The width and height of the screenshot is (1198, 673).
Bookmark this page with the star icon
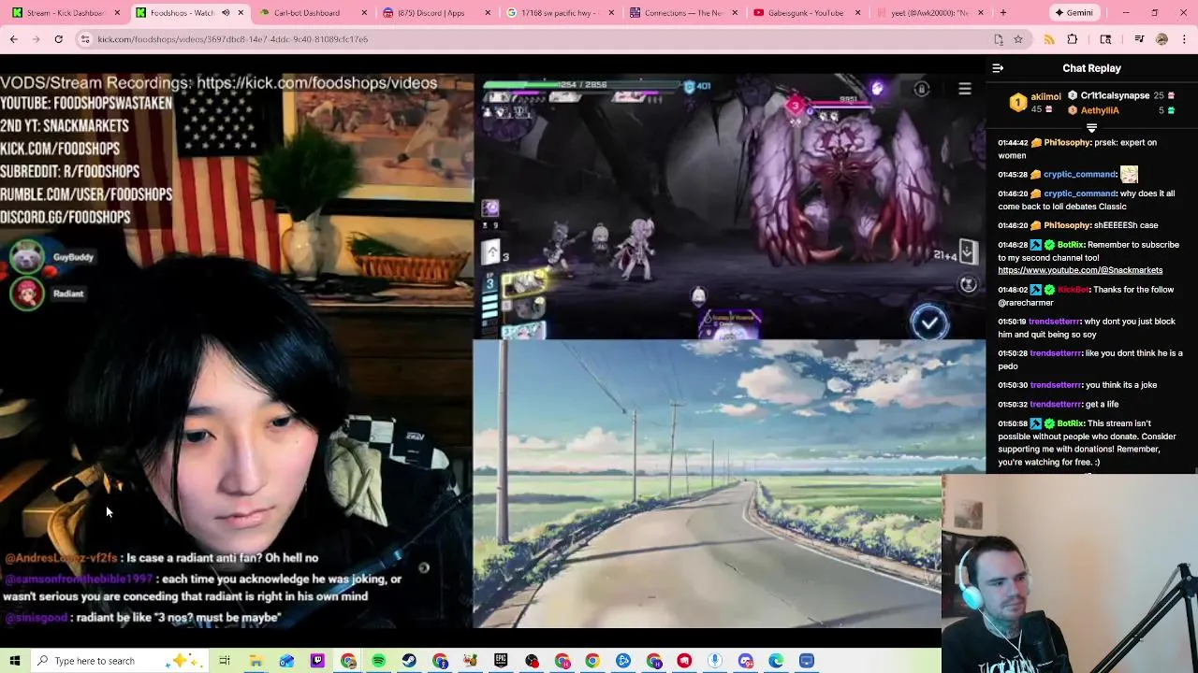click(x=1018, y=39)
